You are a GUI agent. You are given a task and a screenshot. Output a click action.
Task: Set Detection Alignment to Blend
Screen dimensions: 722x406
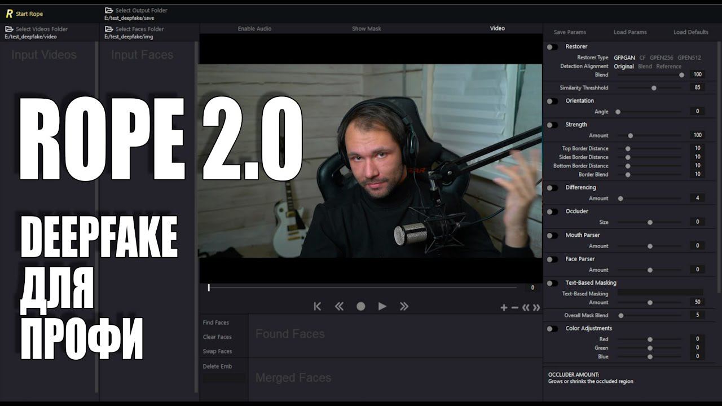[645, 67]
